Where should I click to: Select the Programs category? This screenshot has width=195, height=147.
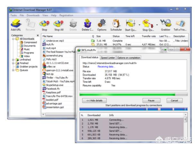pyautogui.click(x=27, y=53)
